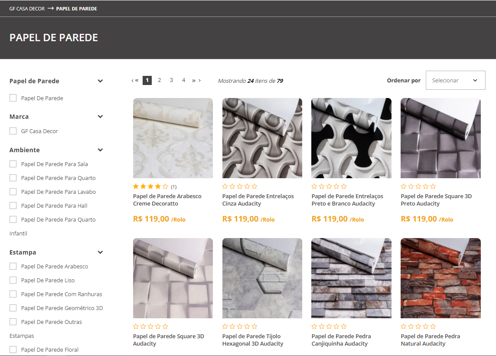The width and height of the screenshot is (496, 356).
Task: Select page 1 in pagination
Action: pyautogui.click(x=147, y=80)
